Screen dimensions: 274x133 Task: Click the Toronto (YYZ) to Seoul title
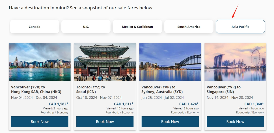click(91, 89)
